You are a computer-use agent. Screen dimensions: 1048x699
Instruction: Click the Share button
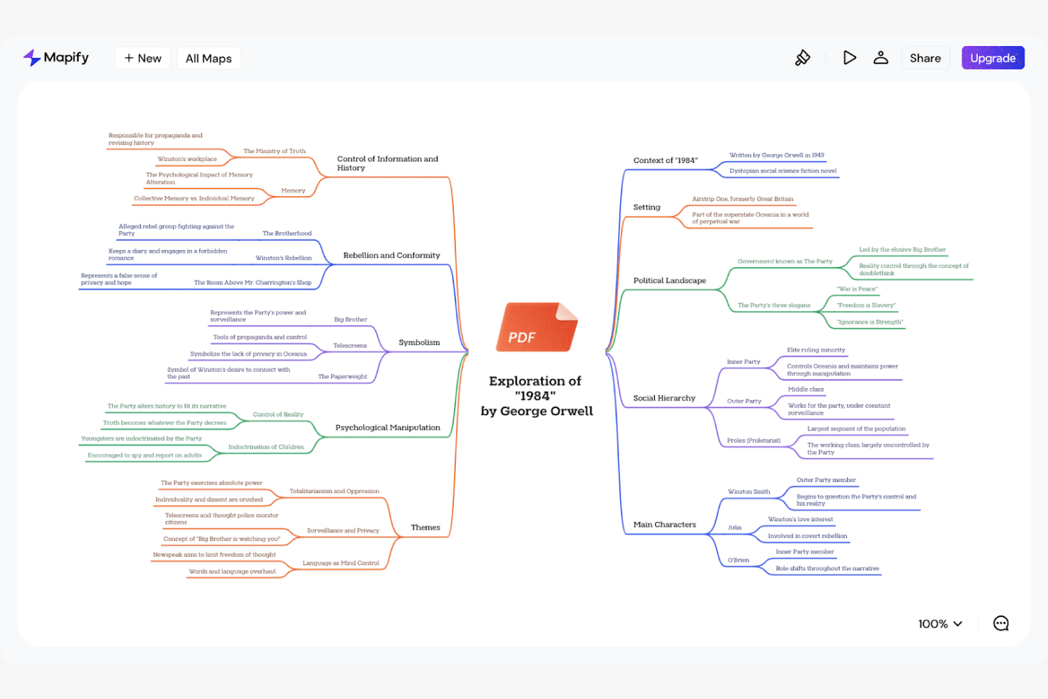click(x=925, y=57)
